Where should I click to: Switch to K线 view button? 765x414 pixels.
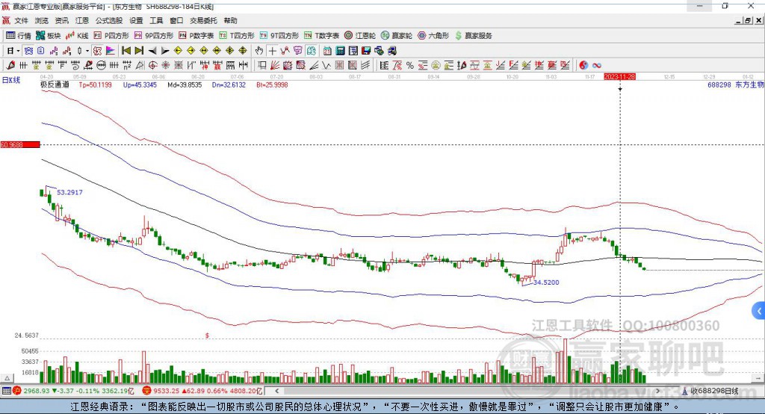(77, 36)
